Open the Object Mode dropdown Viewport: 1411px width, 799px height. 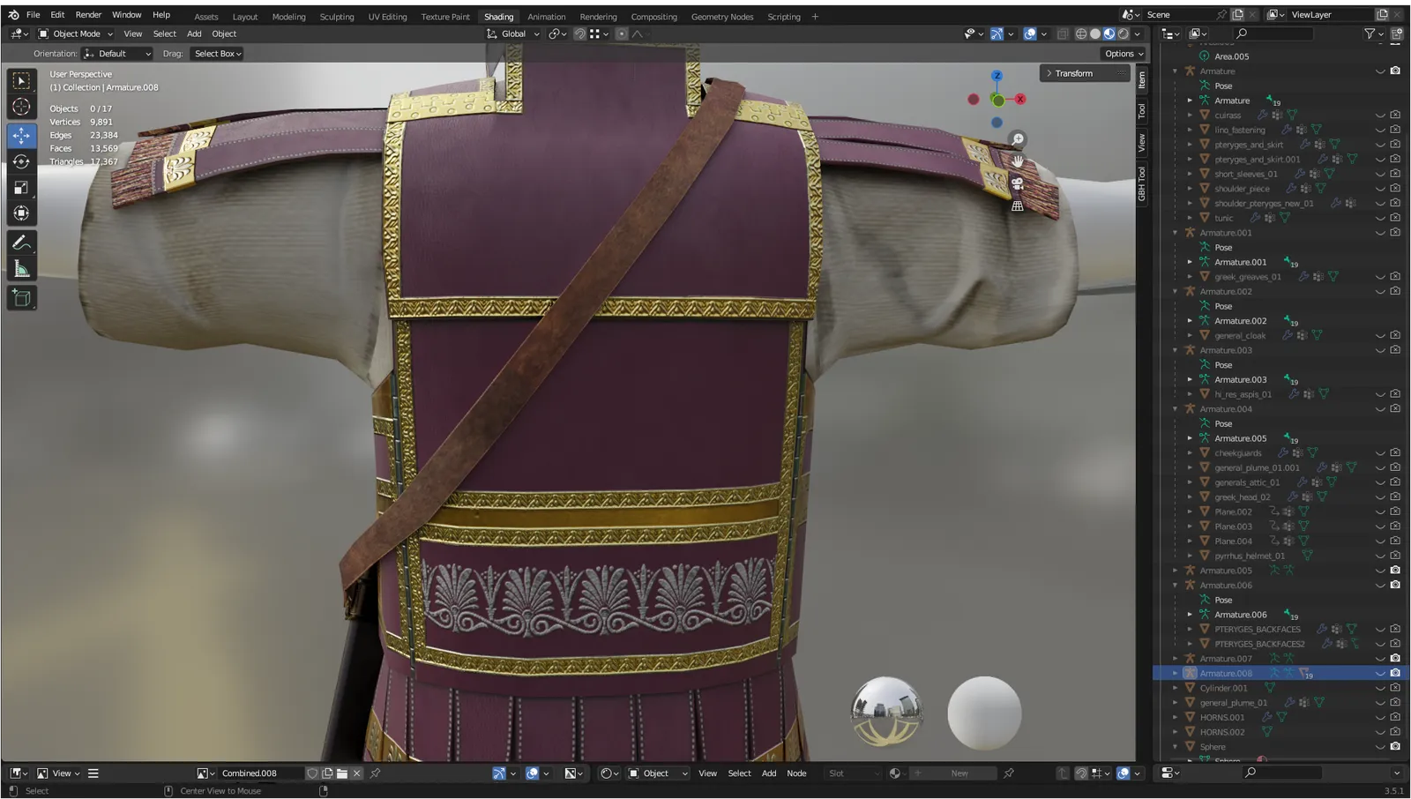76,34
